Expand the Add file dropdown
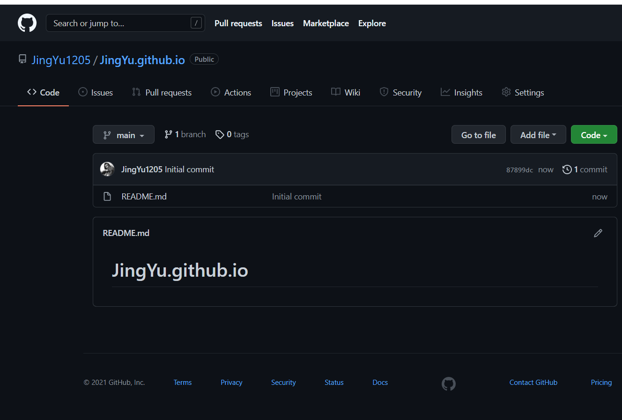 [538, 135]
